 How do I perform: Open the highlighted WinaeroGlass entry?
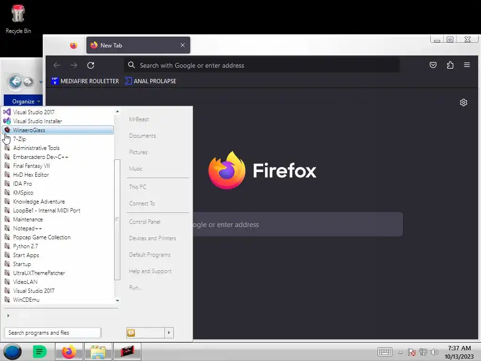point(58,130)
